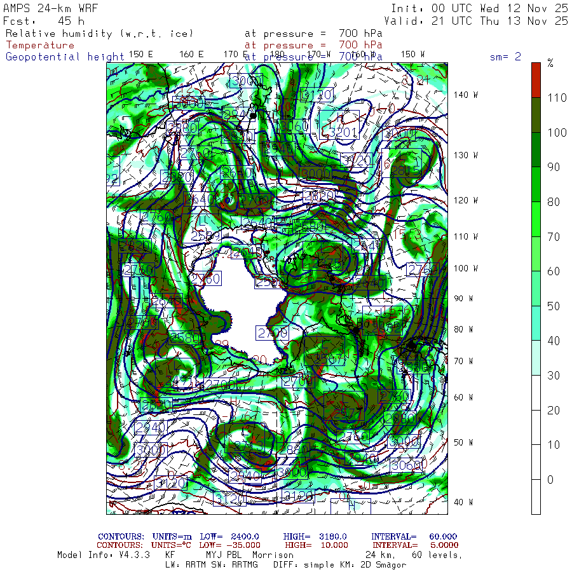Click the red 'Temperature' legend label
The width and height of the screenshot is (572, 572).
point(40,45)
